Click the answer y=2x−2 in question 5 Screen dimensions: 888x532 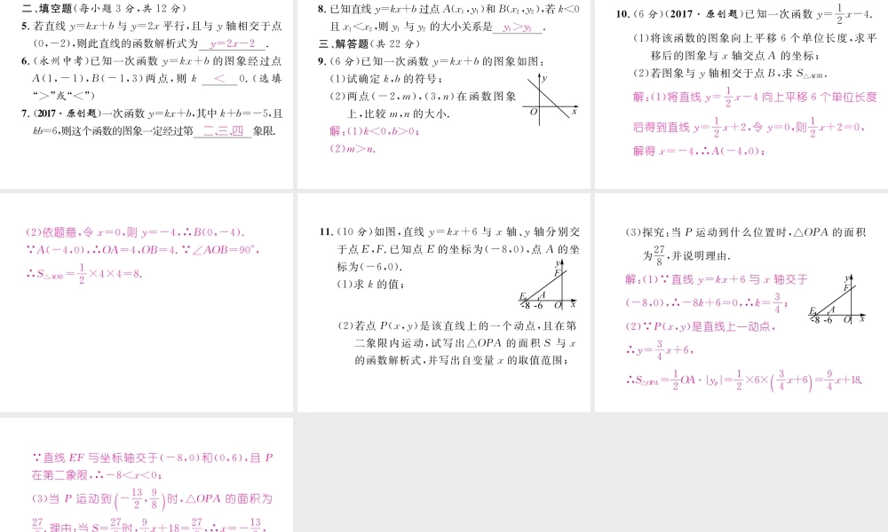[232, 43]
